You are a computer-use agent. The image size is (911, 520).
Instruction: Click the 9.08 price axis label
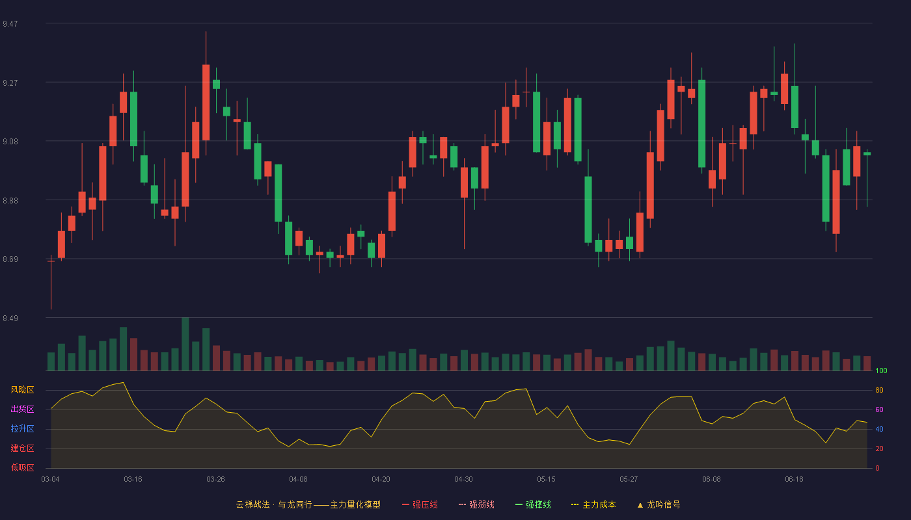(x=10, y=142)
